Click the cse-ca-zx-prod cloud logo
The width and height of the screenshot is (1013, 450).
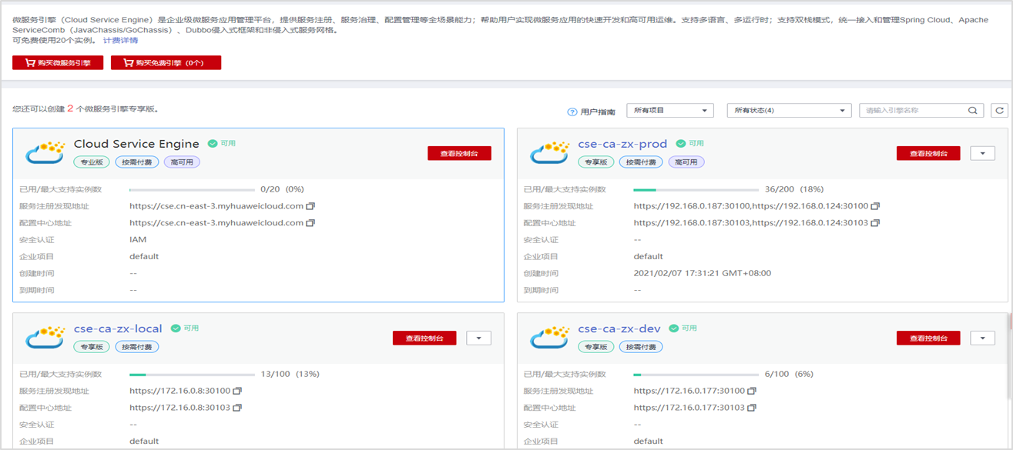coord(550,152)
